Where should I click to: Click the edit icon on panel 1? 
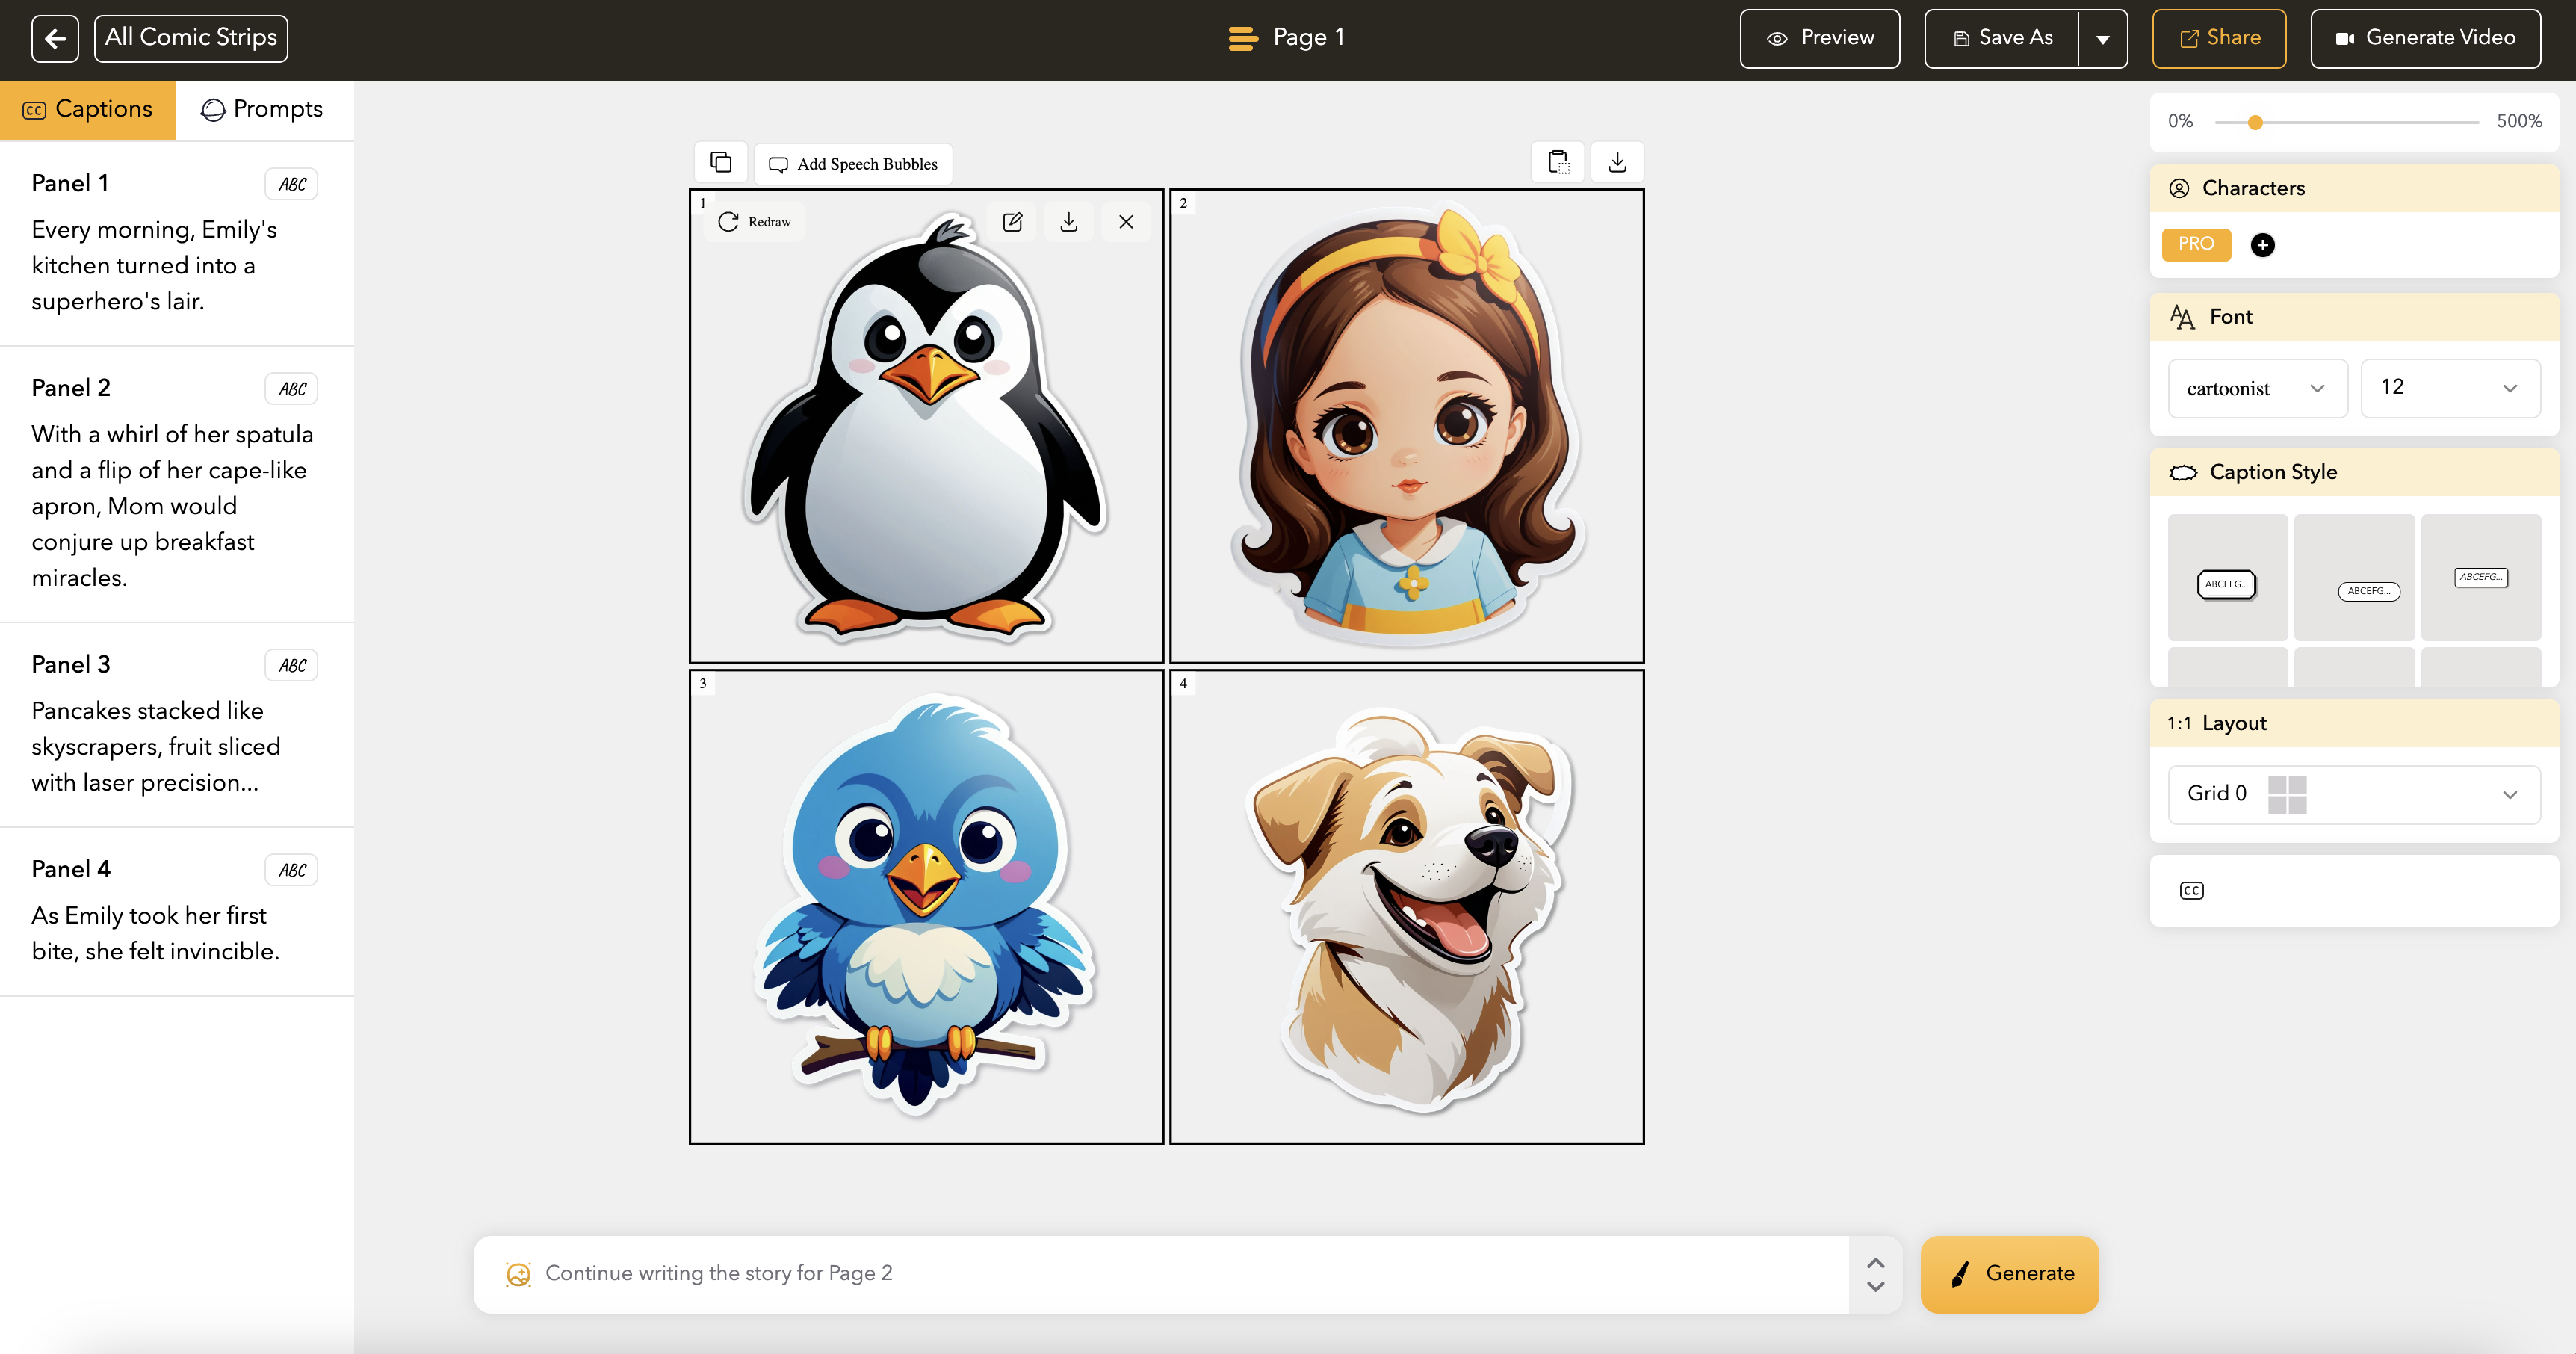coord(1012,222)
